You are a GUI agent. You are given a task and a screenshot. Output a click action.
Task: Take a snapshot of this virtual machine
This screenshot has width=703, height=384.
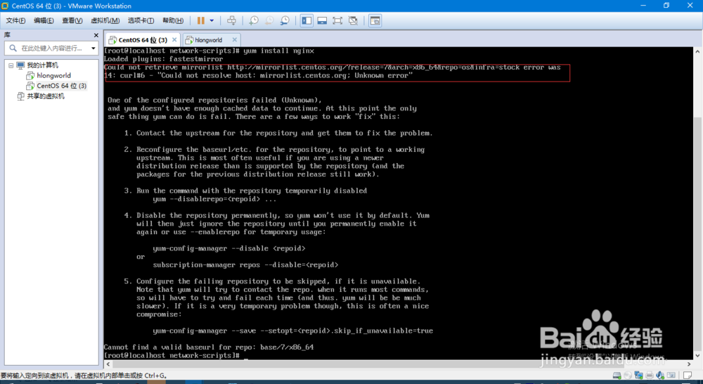[x=254, y=20]
